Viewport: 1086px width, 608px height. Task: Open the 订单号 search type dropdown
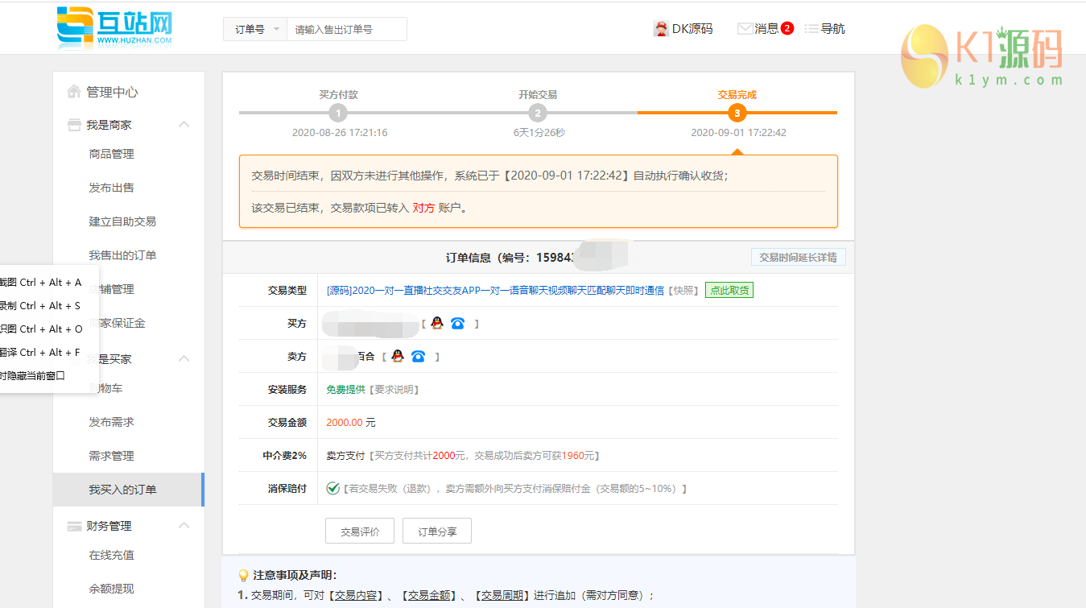point(255,29)
